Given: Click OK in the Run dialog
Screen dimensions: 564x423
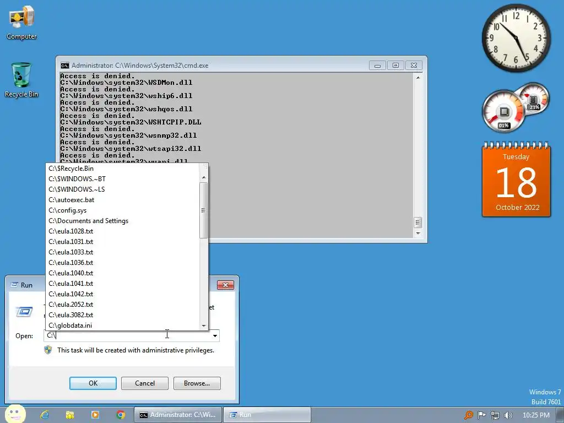Looking at the screenshot, I should pyautogui.click(x=93, y=383).
